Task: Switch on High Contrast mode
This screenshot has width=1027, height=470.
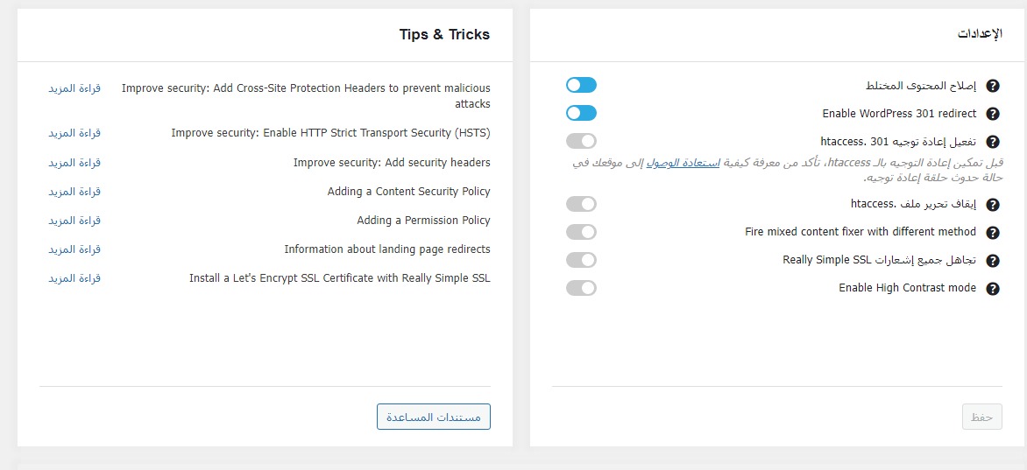Action: [x=581, y=288]
